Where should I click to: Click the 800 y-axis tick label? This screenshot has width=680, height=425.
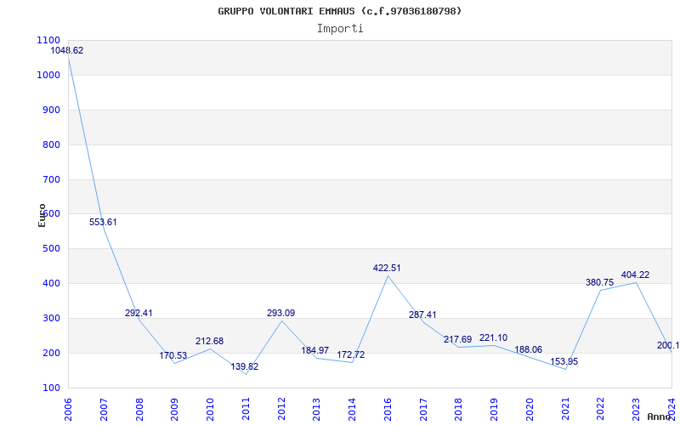point(51,144)
